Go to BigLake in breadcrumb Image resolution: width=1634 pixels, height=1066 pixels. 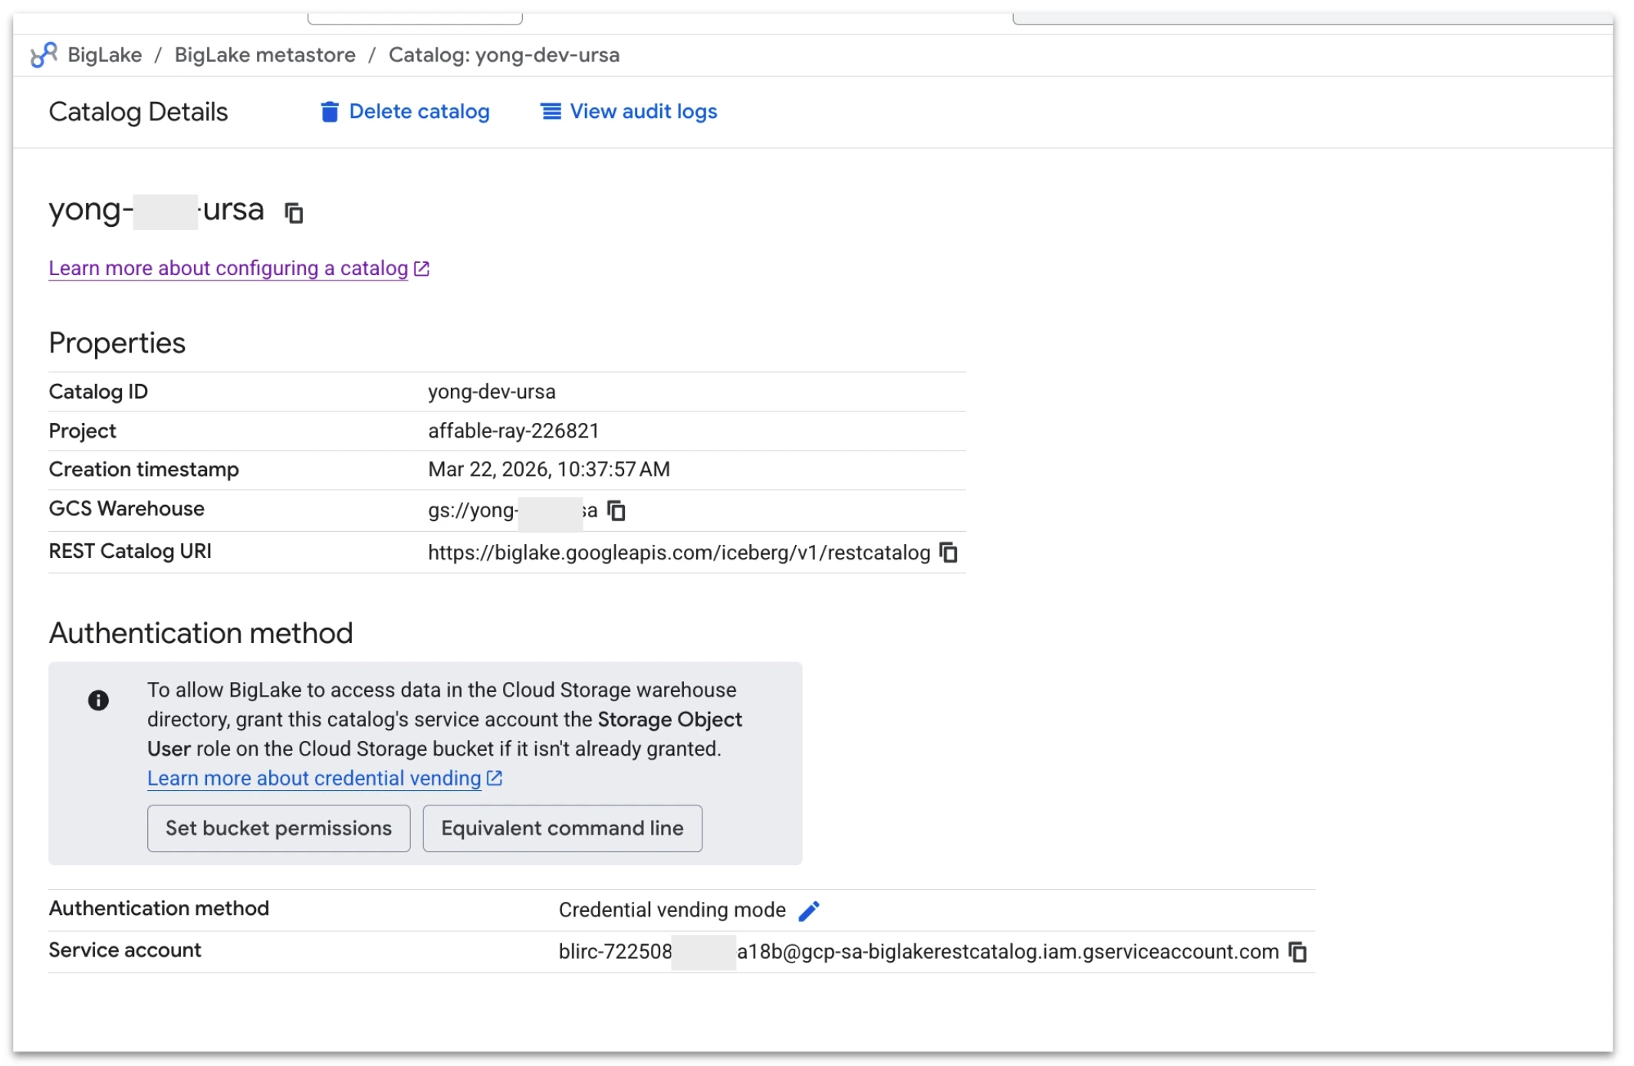[x=104, y=55]
